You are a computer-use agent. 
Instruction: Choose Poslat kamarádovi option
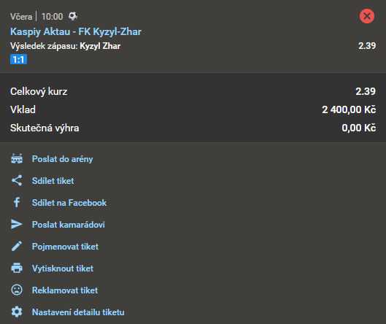69,225
